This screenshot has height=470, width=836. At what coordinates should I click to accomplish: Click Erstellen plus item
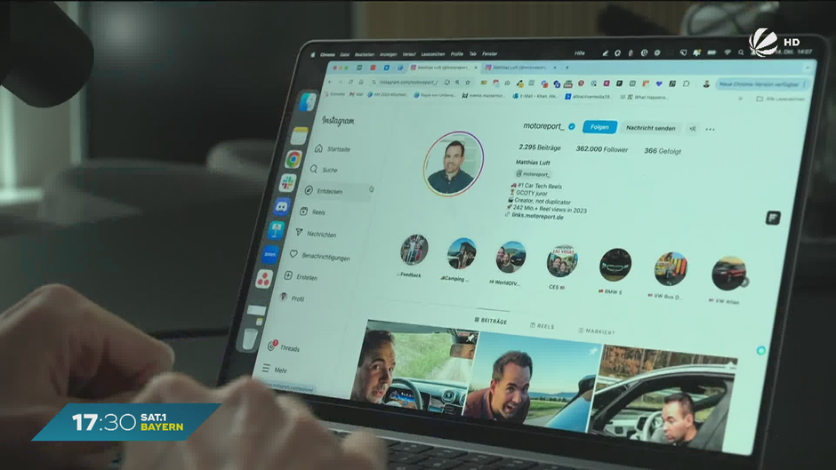301,276
